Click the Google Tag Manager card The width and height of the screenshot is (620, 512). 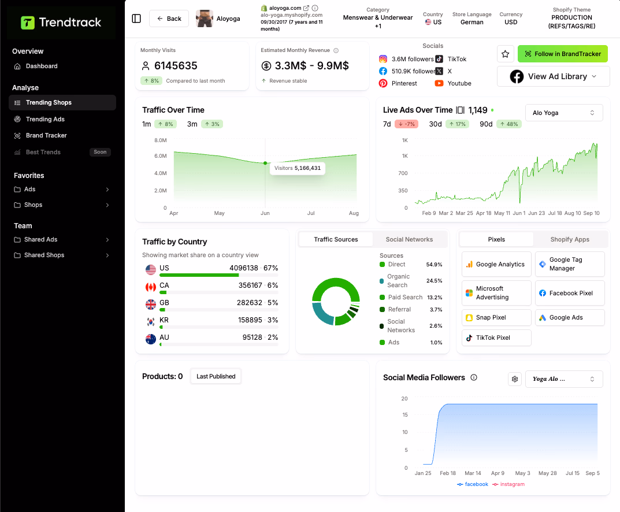tap(570, 264)
